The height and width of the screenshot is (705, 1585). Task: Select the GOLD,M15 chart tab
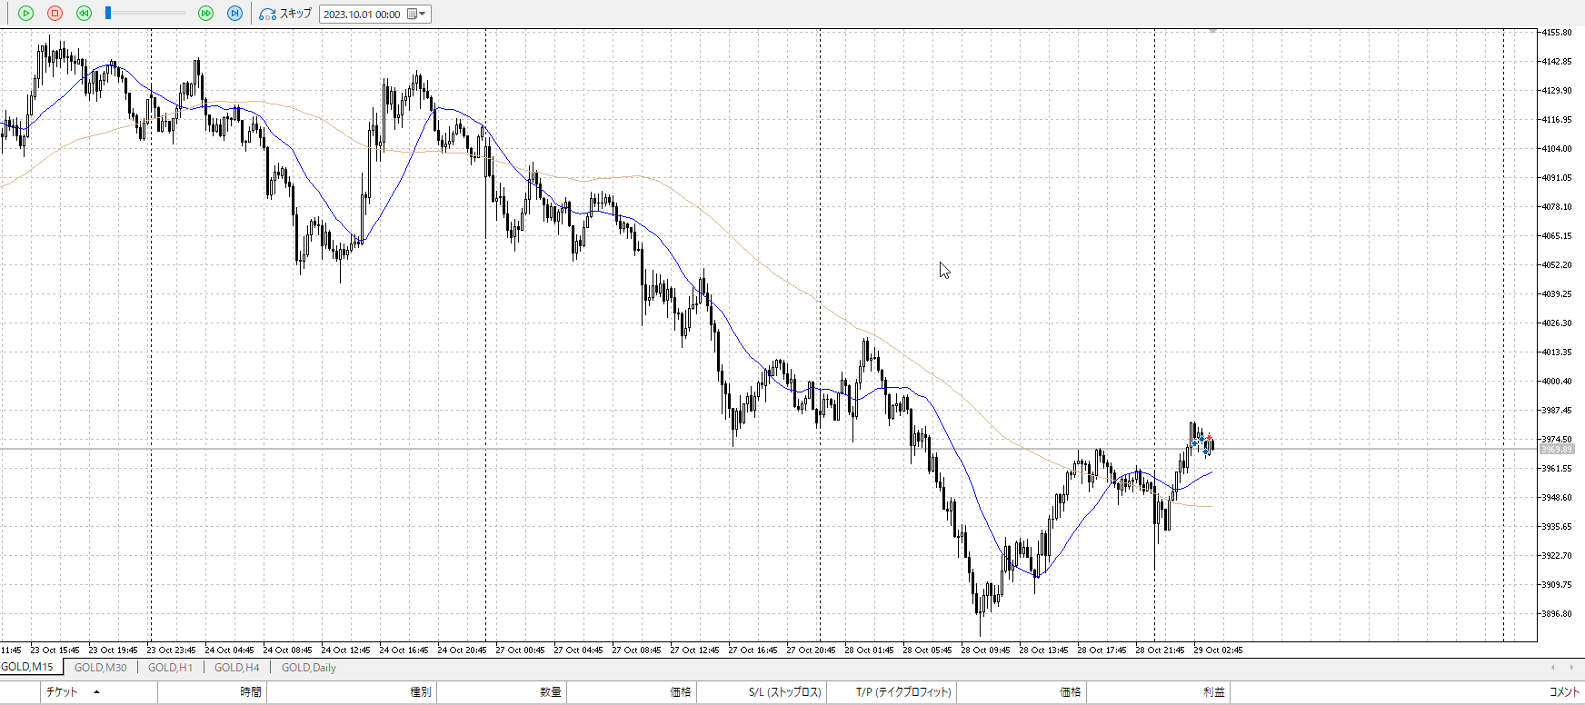(27, 667)
